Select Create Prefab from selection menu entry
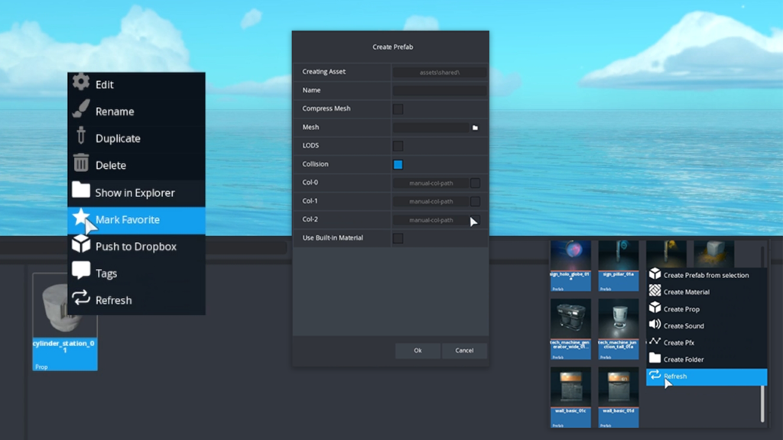783x440 pixels. [706, 275]
